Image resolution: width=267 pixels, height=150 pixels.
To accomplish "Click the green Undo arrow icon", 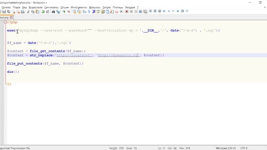I will (43, 12).
